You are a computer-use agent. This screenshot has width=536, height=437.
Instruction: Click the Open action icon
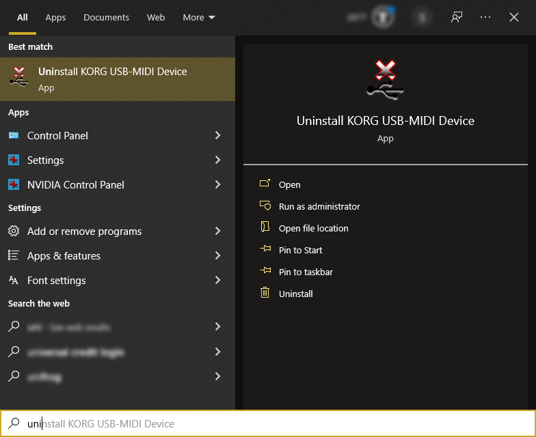click(265, 183)
